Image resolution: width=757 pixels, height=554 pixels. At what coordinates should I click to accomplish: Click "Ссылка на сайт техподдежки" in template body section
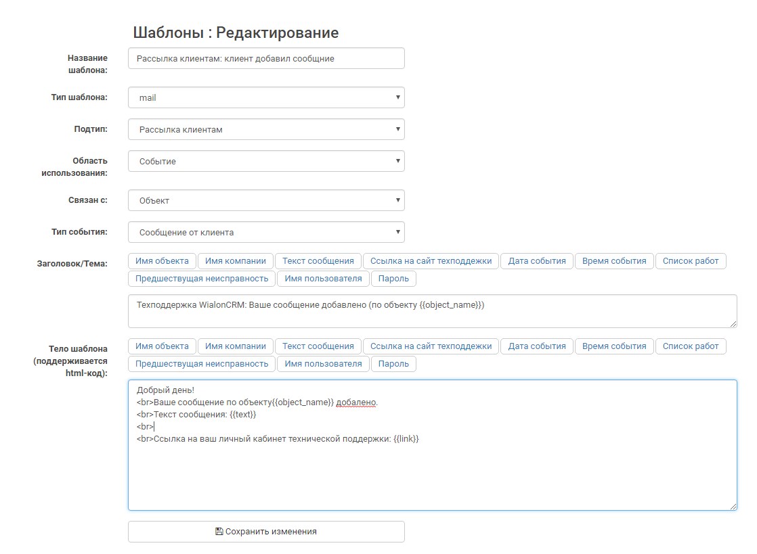[x=431, y=346]
